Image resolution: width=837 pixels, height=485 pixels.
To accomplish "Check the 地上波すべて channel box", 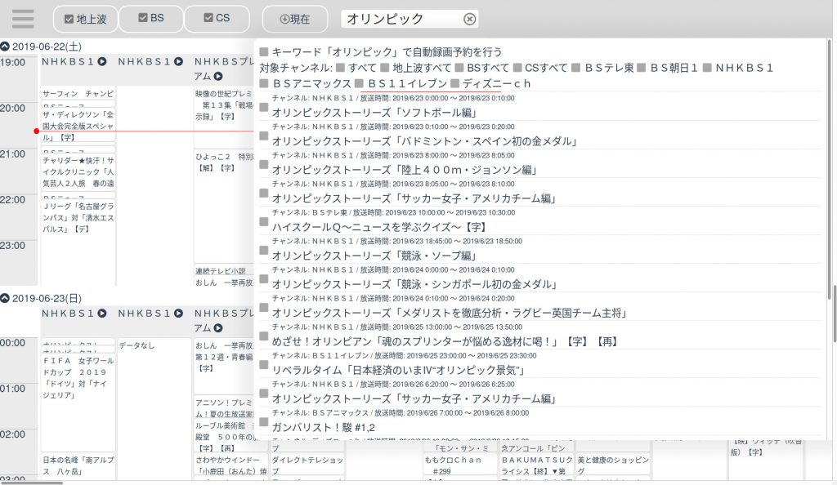I will (385, 68).
